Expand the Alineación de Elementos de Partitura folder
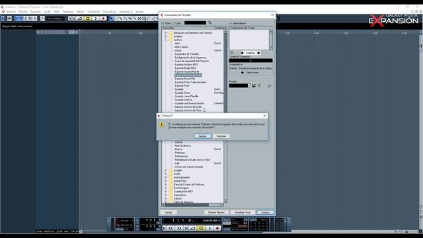Screen dimensions: 423x238 pyautogui.click(x=165, y=32)
